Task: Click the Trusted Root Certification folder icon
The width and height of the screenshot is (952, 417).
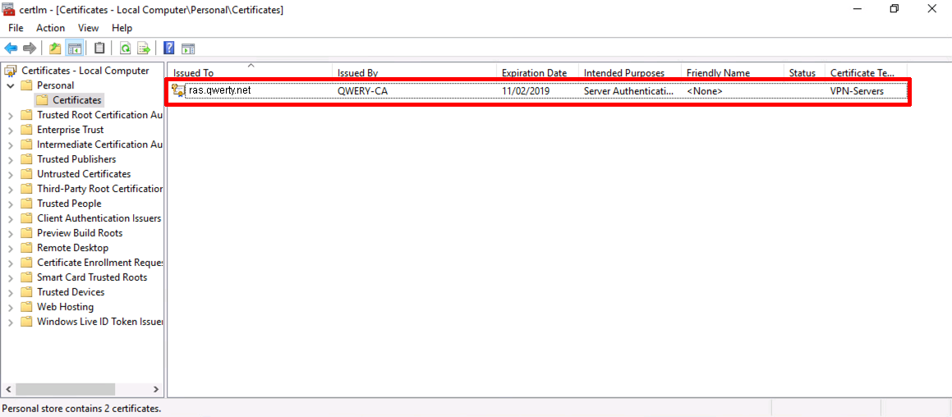Action: (x=26, y=115)
